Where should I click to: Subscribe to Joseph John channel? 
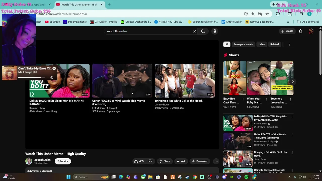(x=63, y=161)
